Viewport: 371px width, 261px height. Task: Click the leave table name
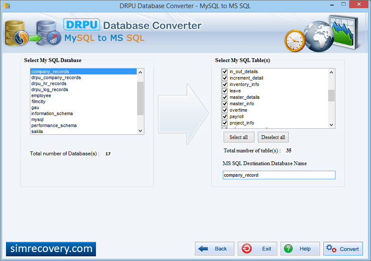235,91
